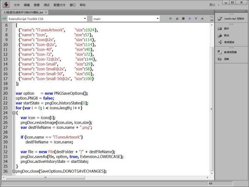Open the 配置文件 menu

click(x=59, y=5)
